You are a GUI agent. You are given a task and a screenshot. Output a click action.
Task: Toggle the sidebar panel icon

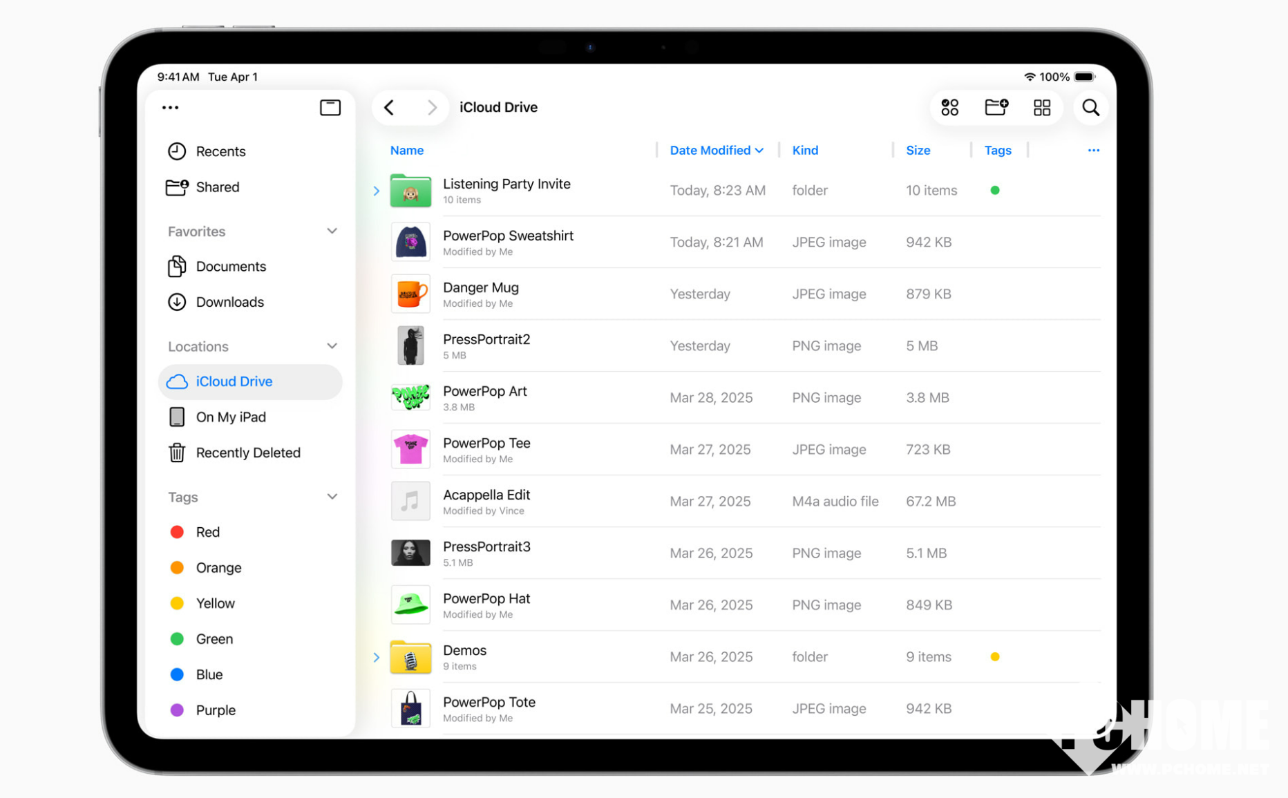tap(330, 108)
